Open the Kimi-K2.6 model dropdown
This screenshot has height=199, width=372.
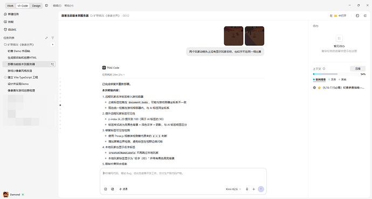pos(233,189)
